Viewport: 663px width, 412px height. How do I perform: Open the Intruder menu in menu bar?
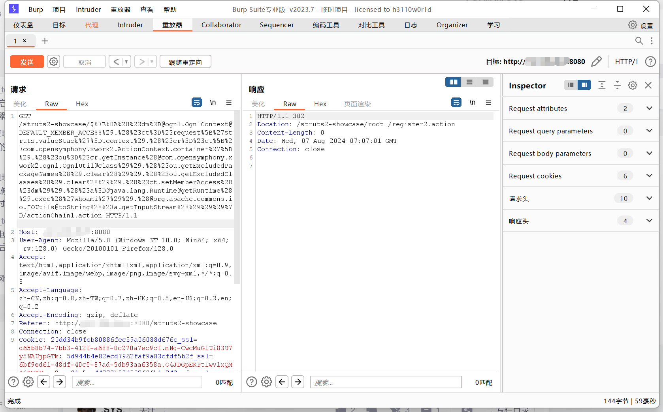pyautogui.click(x=89, y=9)
